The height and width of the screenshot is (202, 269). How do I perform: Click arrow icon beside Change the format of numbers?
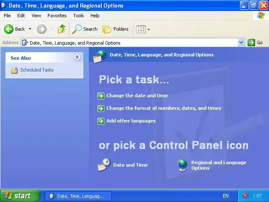101,109
